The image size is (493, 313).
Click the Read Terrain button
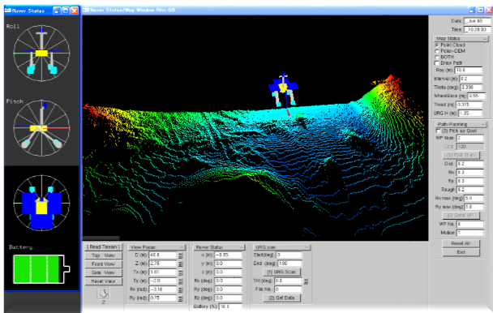tap(104, 247)
